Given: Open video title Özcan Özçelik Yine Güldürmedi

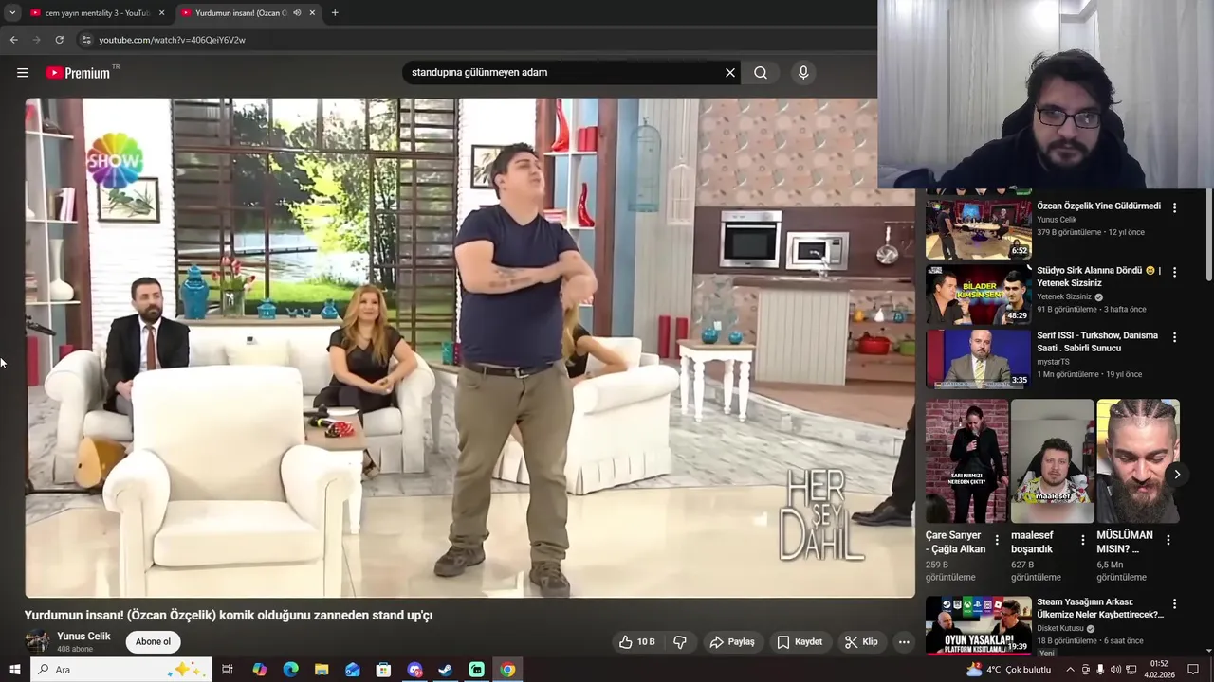Looking at the screenshot, I should [1098, 206].
